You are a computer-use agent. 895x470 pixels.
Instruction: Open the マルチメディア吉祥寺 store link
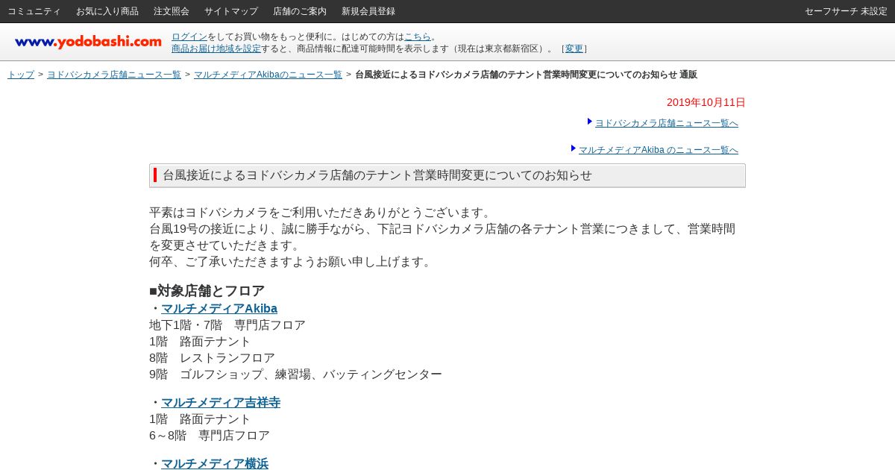click(221, 403)
